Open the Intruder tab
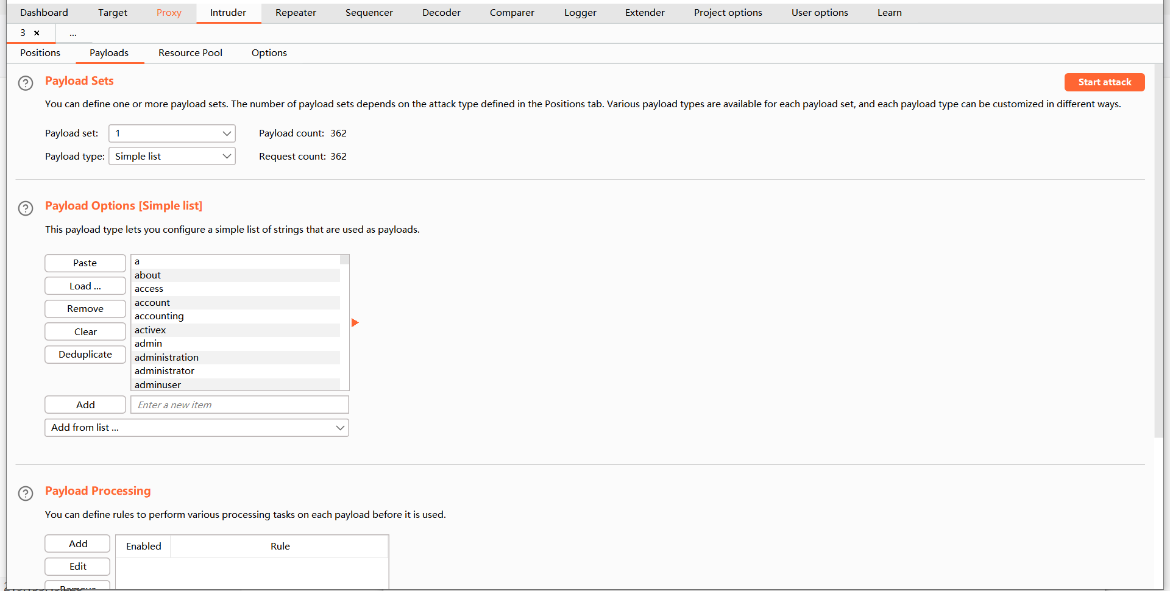 [x=229, y=12]
